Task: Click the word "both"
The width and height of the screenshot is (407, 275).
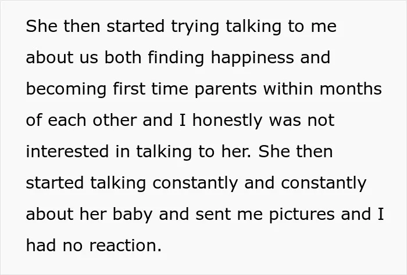Action: pyautogui.click(x=123, y=57)
